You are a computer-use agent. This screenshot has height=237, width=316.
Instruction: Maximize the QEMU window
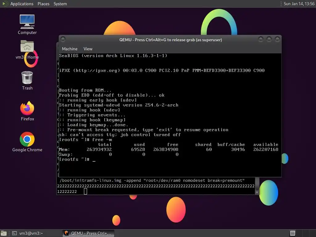(269, 39)
